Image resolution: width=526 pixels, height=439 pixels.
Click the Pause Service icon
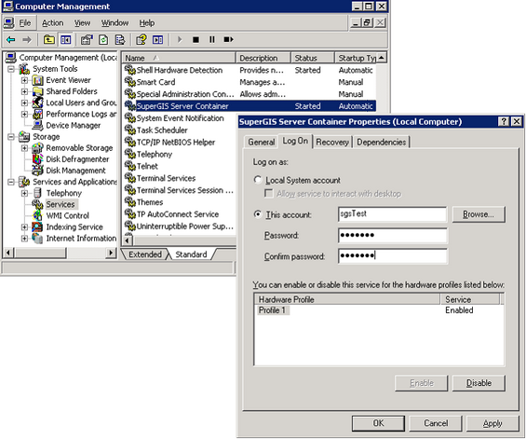212,40
